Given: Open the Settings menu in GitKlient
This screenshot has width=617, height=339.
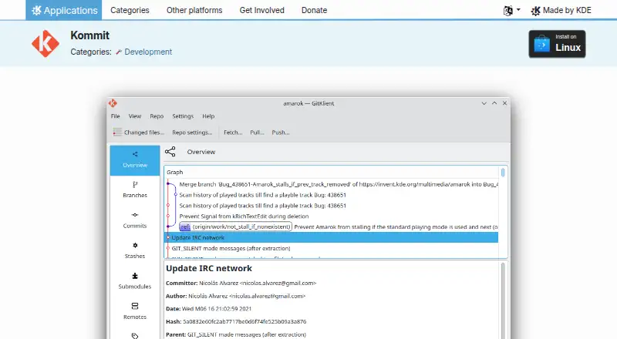Looking at the screenshot, I should 183,116.
